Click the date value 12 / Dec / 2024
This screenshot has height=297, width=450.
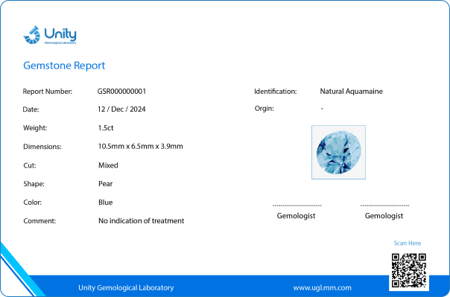(121, 109)
